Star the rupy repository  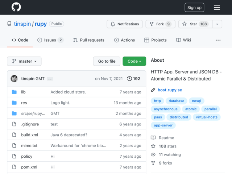click(195, 24)
